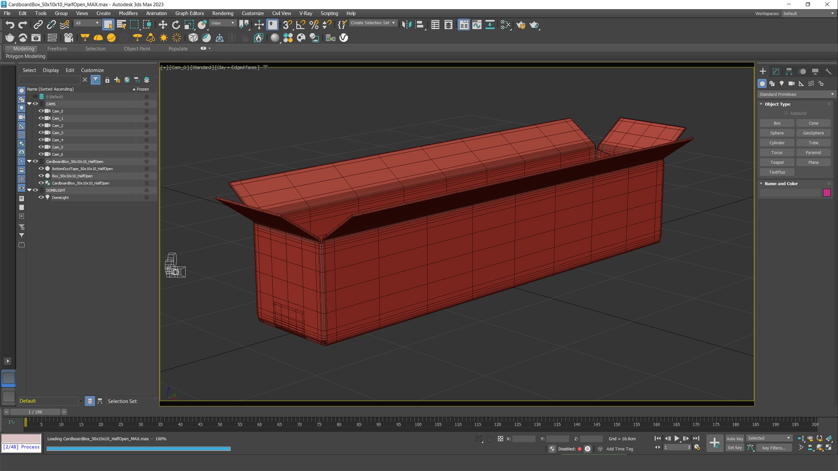Screen dimensions: 838x471
Task: Open the Selected key mode dropdown
Action: coord(769,438)
